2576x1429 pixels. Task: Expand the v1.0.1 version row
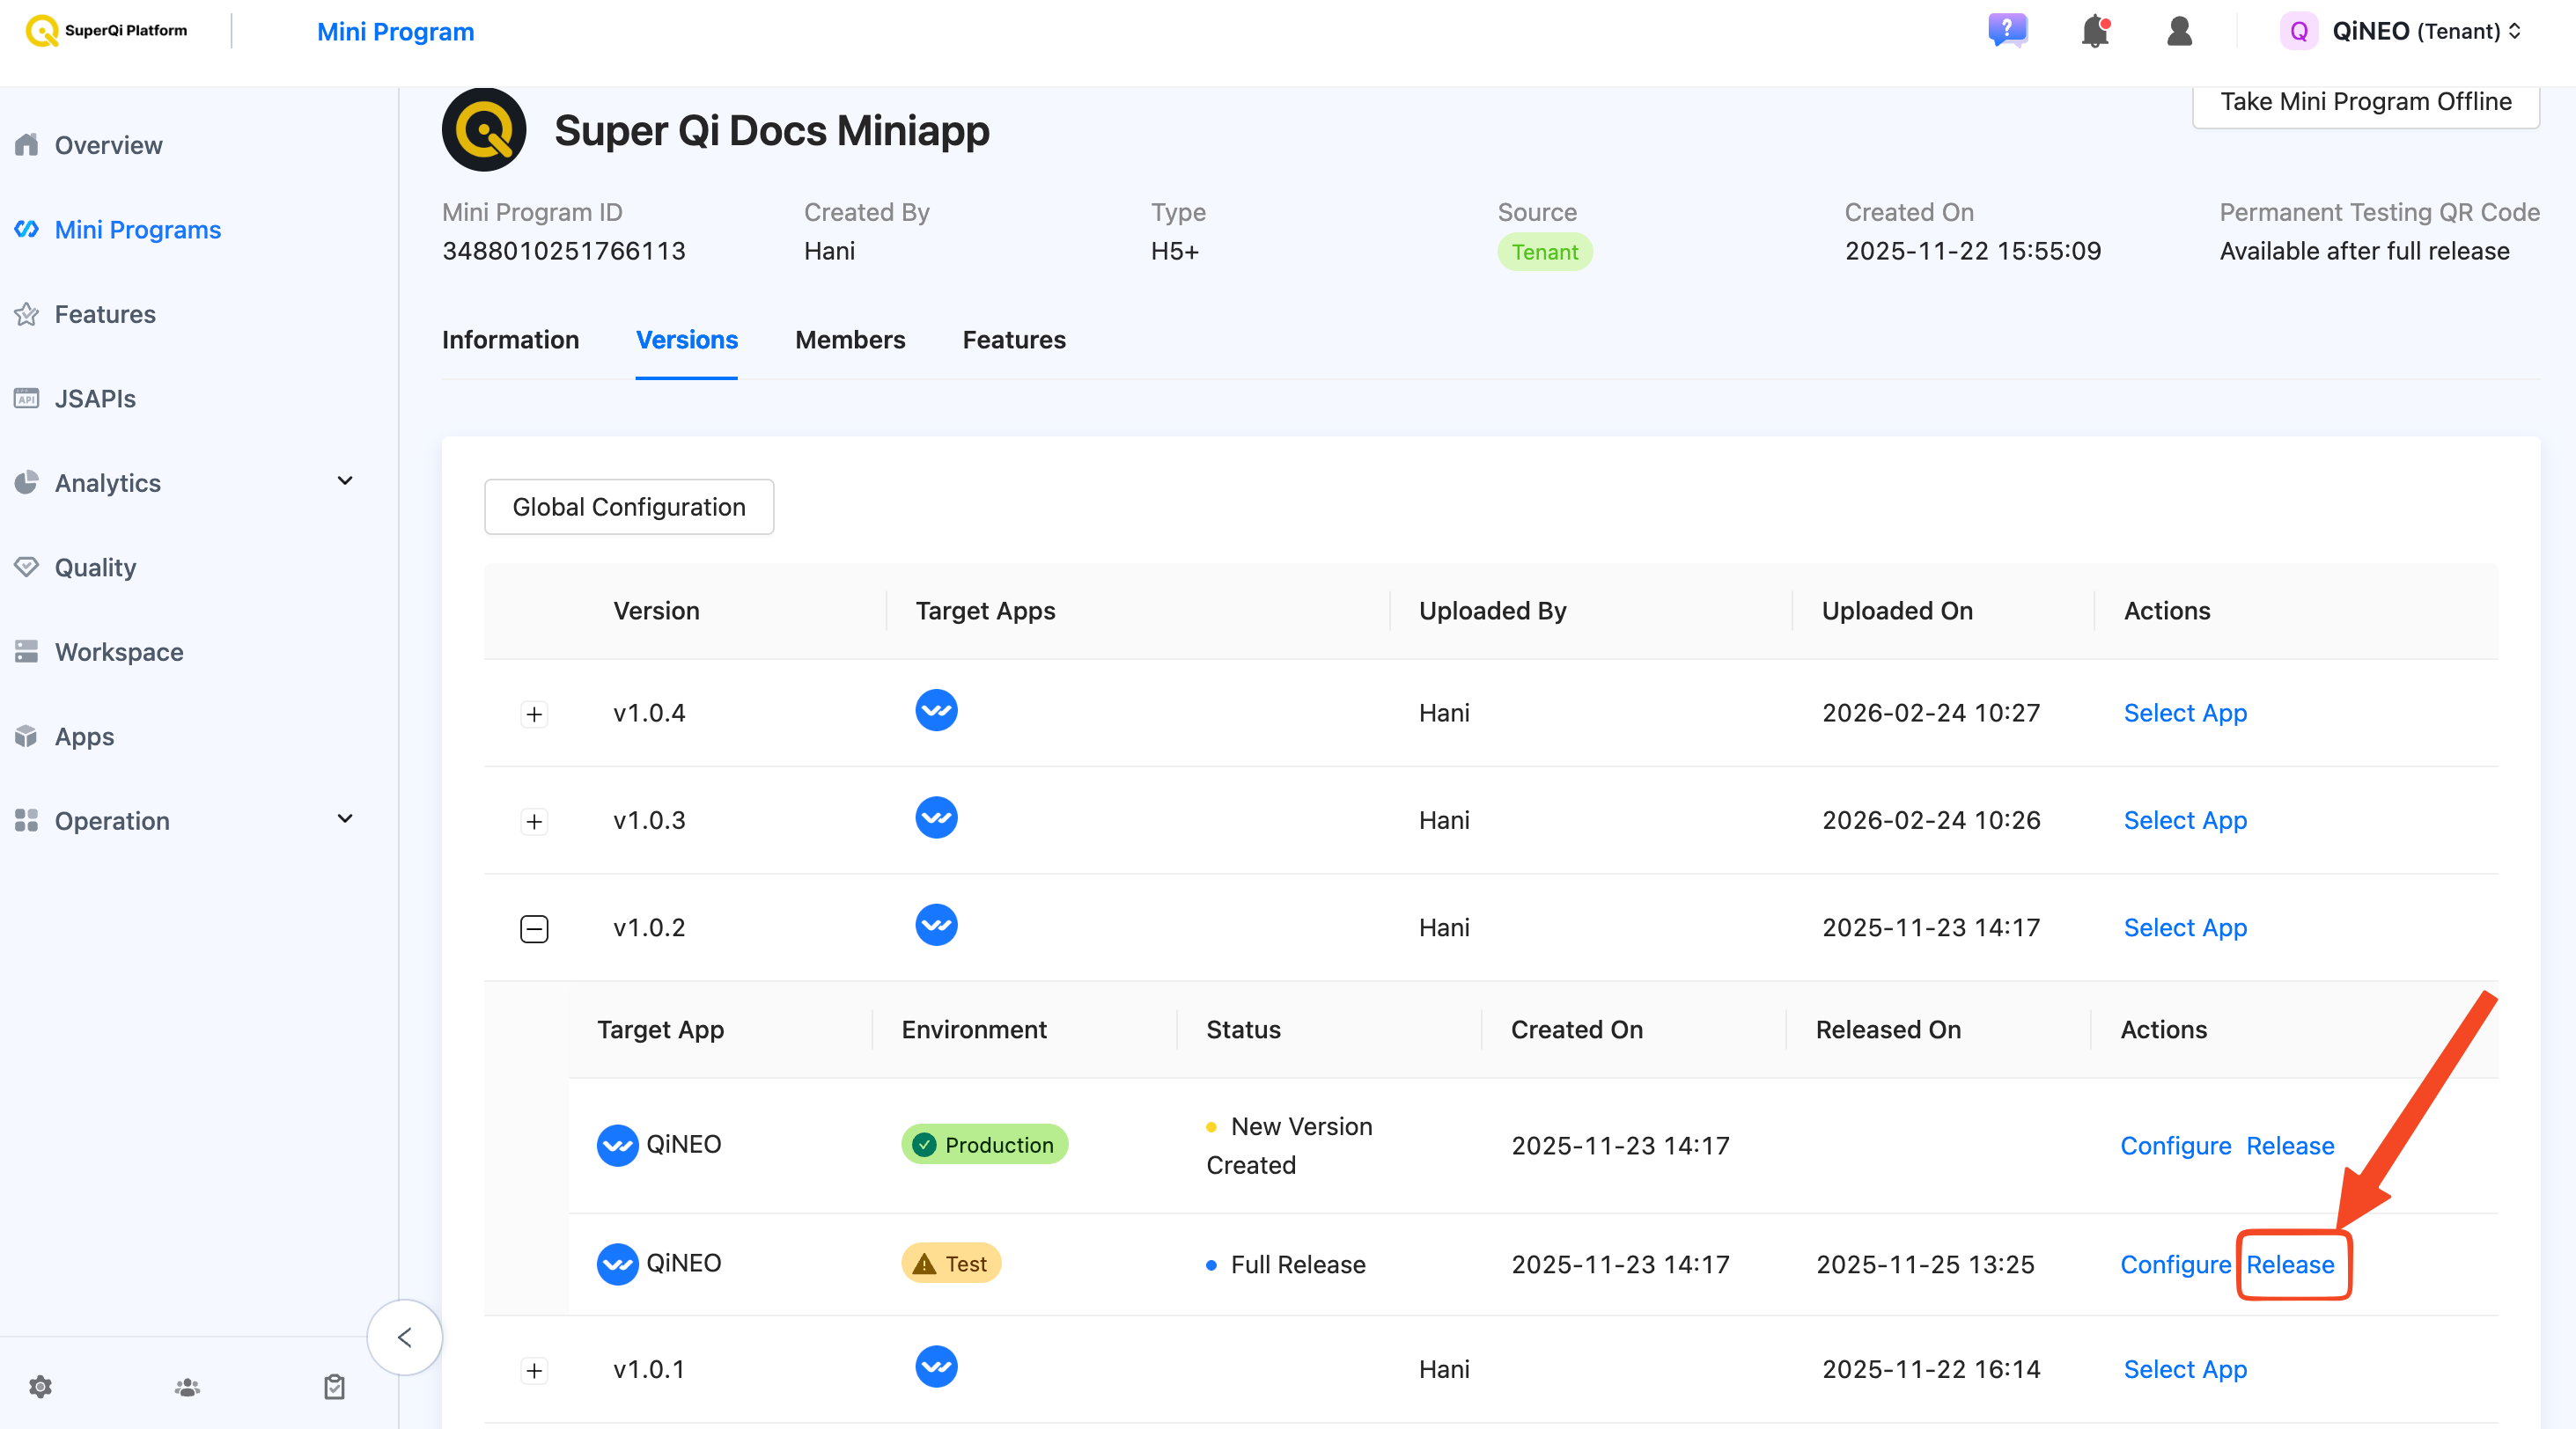point(534,1370)
